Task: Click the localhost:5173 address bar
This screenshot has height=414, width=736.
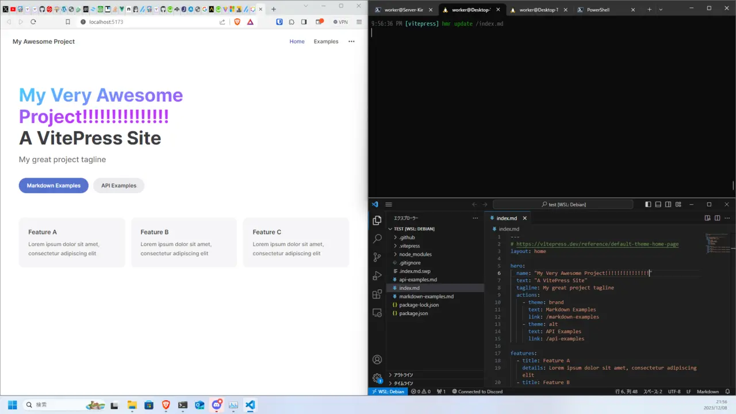Action: point(147,22)
